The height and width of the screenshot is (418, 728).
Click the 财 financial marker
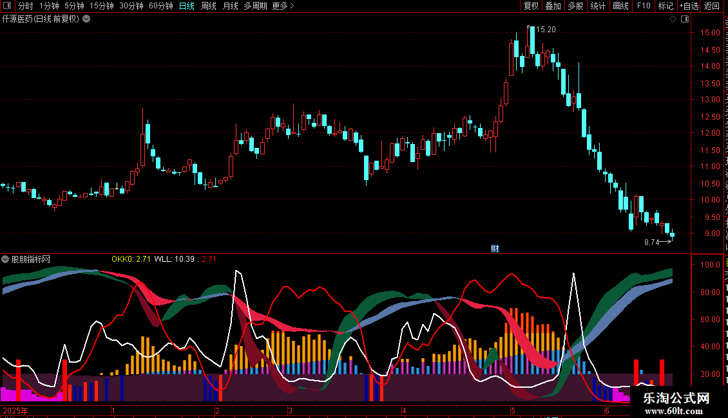495,249
